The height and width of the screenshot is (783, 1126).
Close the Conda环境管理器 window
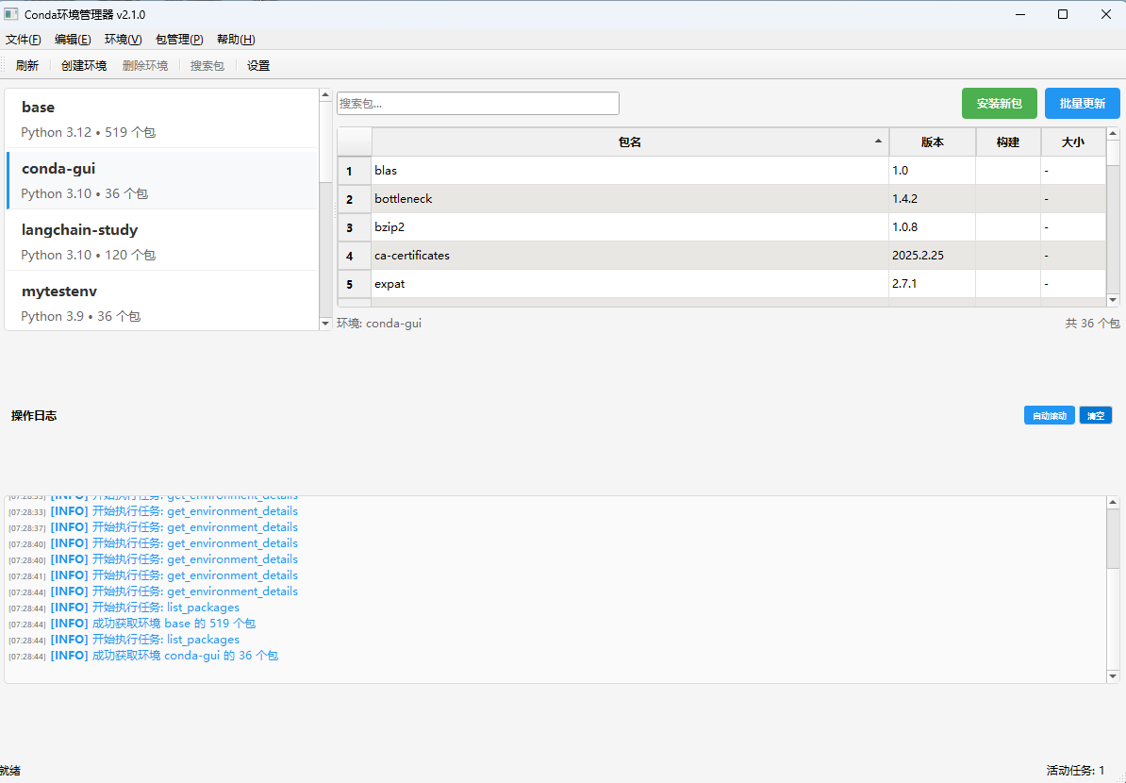pos(1106,14)
